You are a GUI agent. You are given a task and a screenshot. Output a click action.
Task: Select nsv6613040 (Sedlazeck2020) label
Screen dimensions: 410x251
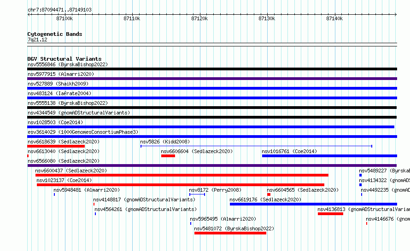click(64, 151)
